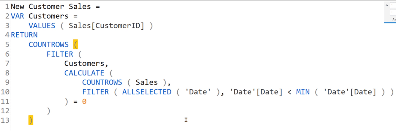Viewport: 396px width, 131px height.
Task: Click the measure name New Customer Sales
Action: [51, 7]
